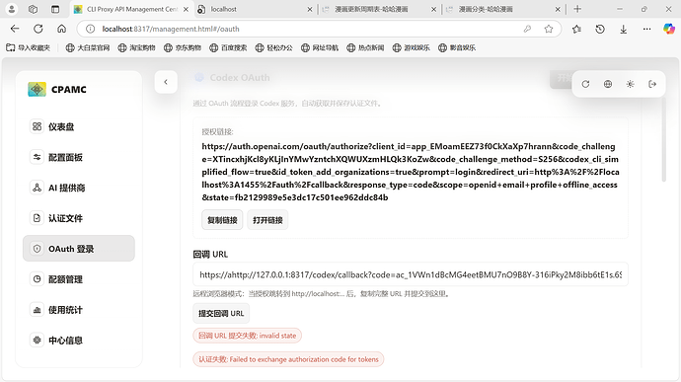Open the browser settings ellipsis menu
This screenshot has width=681, height=382.
(x=647, y=29)
